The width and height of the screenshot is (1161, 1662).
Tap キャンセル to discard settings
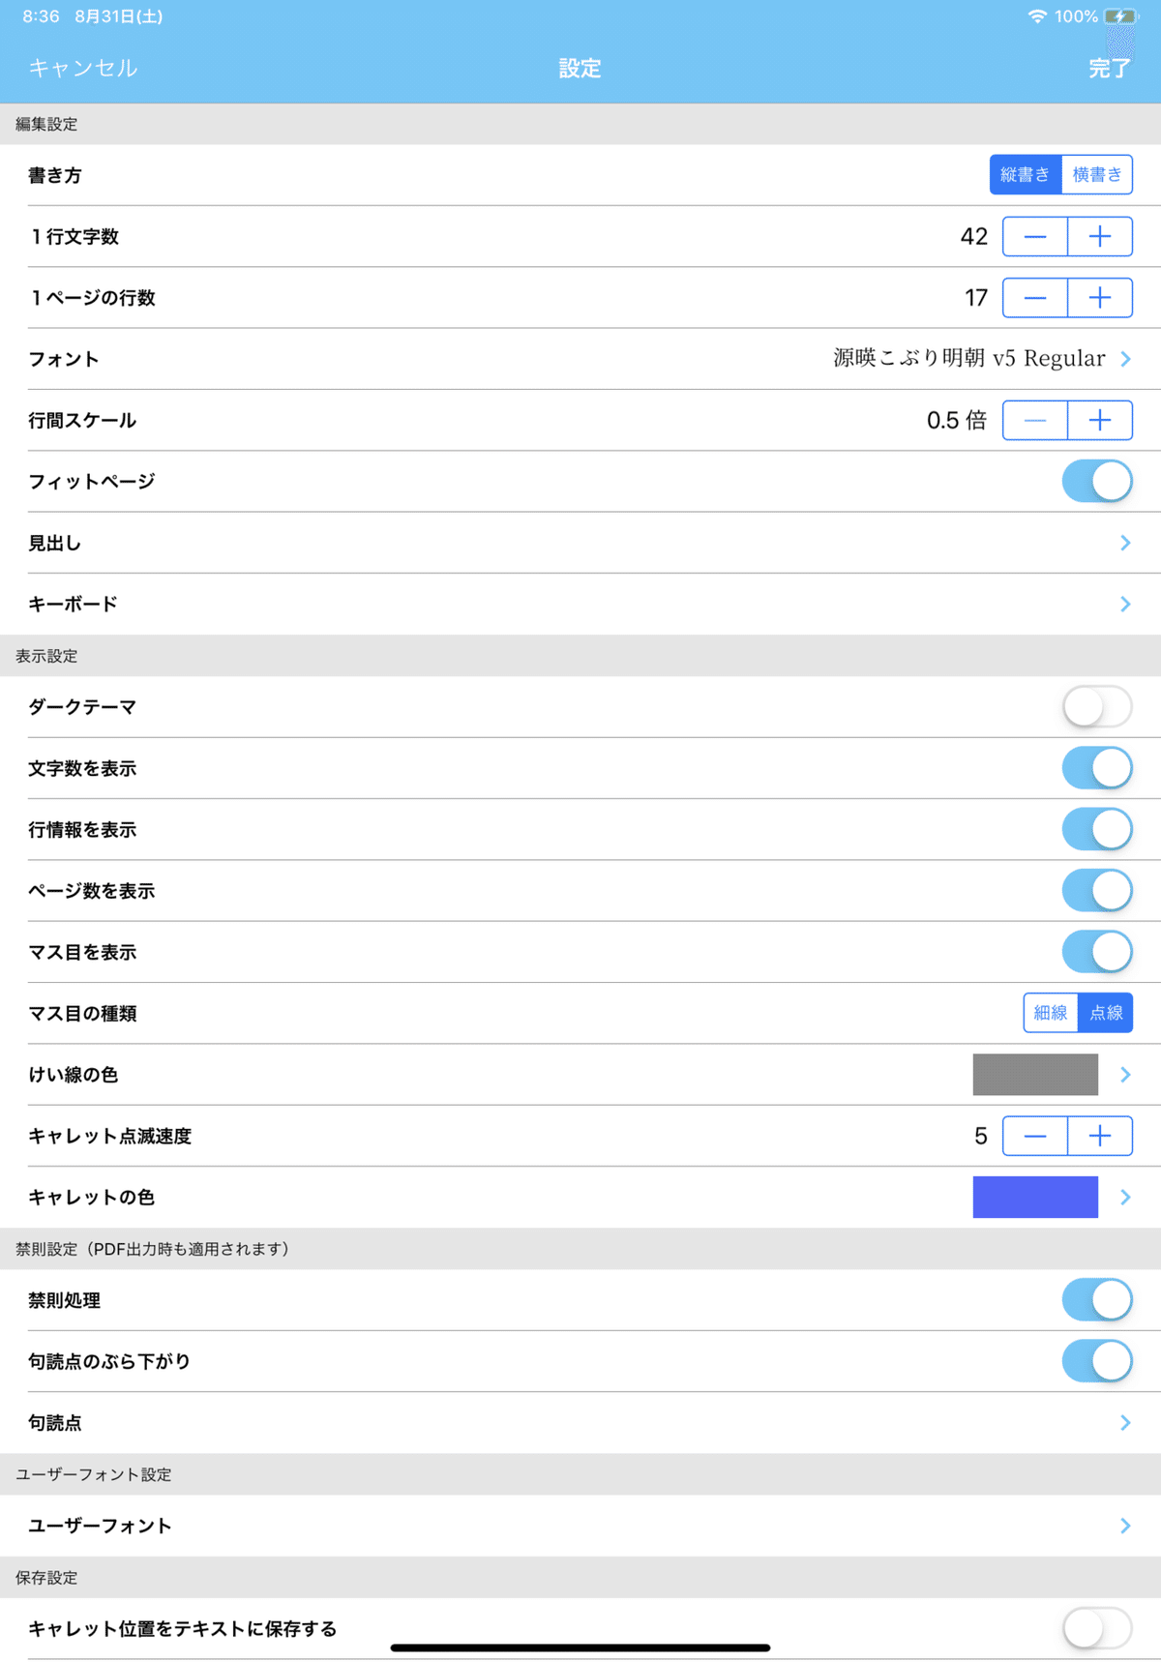coord(83,68)
